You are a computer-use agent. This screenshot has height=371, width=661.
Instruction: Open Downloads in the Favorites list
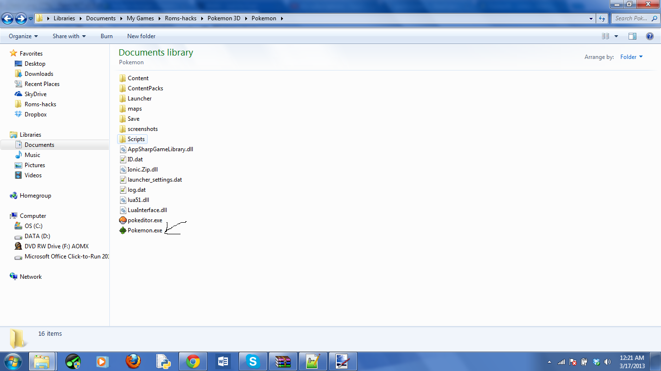(34, 74)
